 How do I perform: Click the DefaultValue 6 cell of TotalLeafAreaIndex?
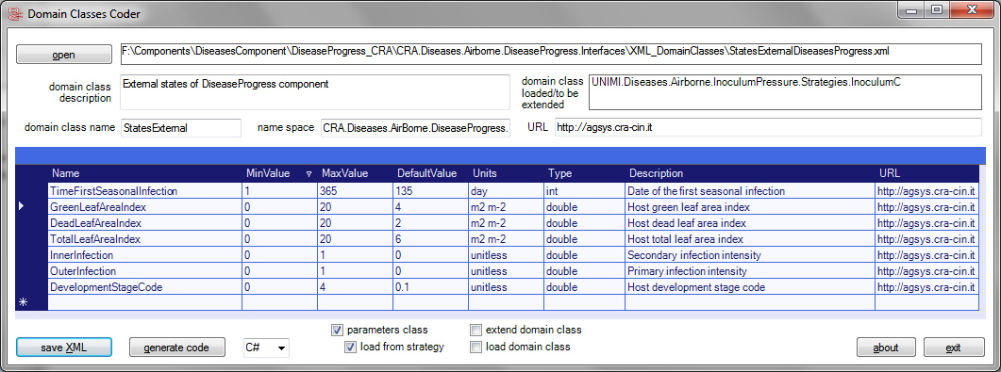429,239
